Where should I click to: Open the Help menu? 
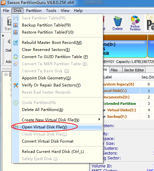point(78,11)
